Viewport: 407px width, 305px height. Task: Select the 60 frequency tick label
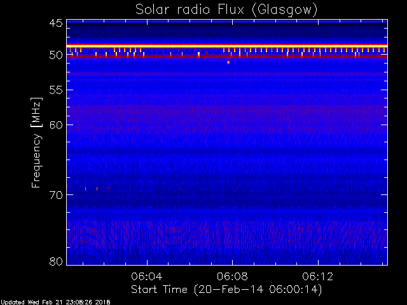tap(56, 125)
